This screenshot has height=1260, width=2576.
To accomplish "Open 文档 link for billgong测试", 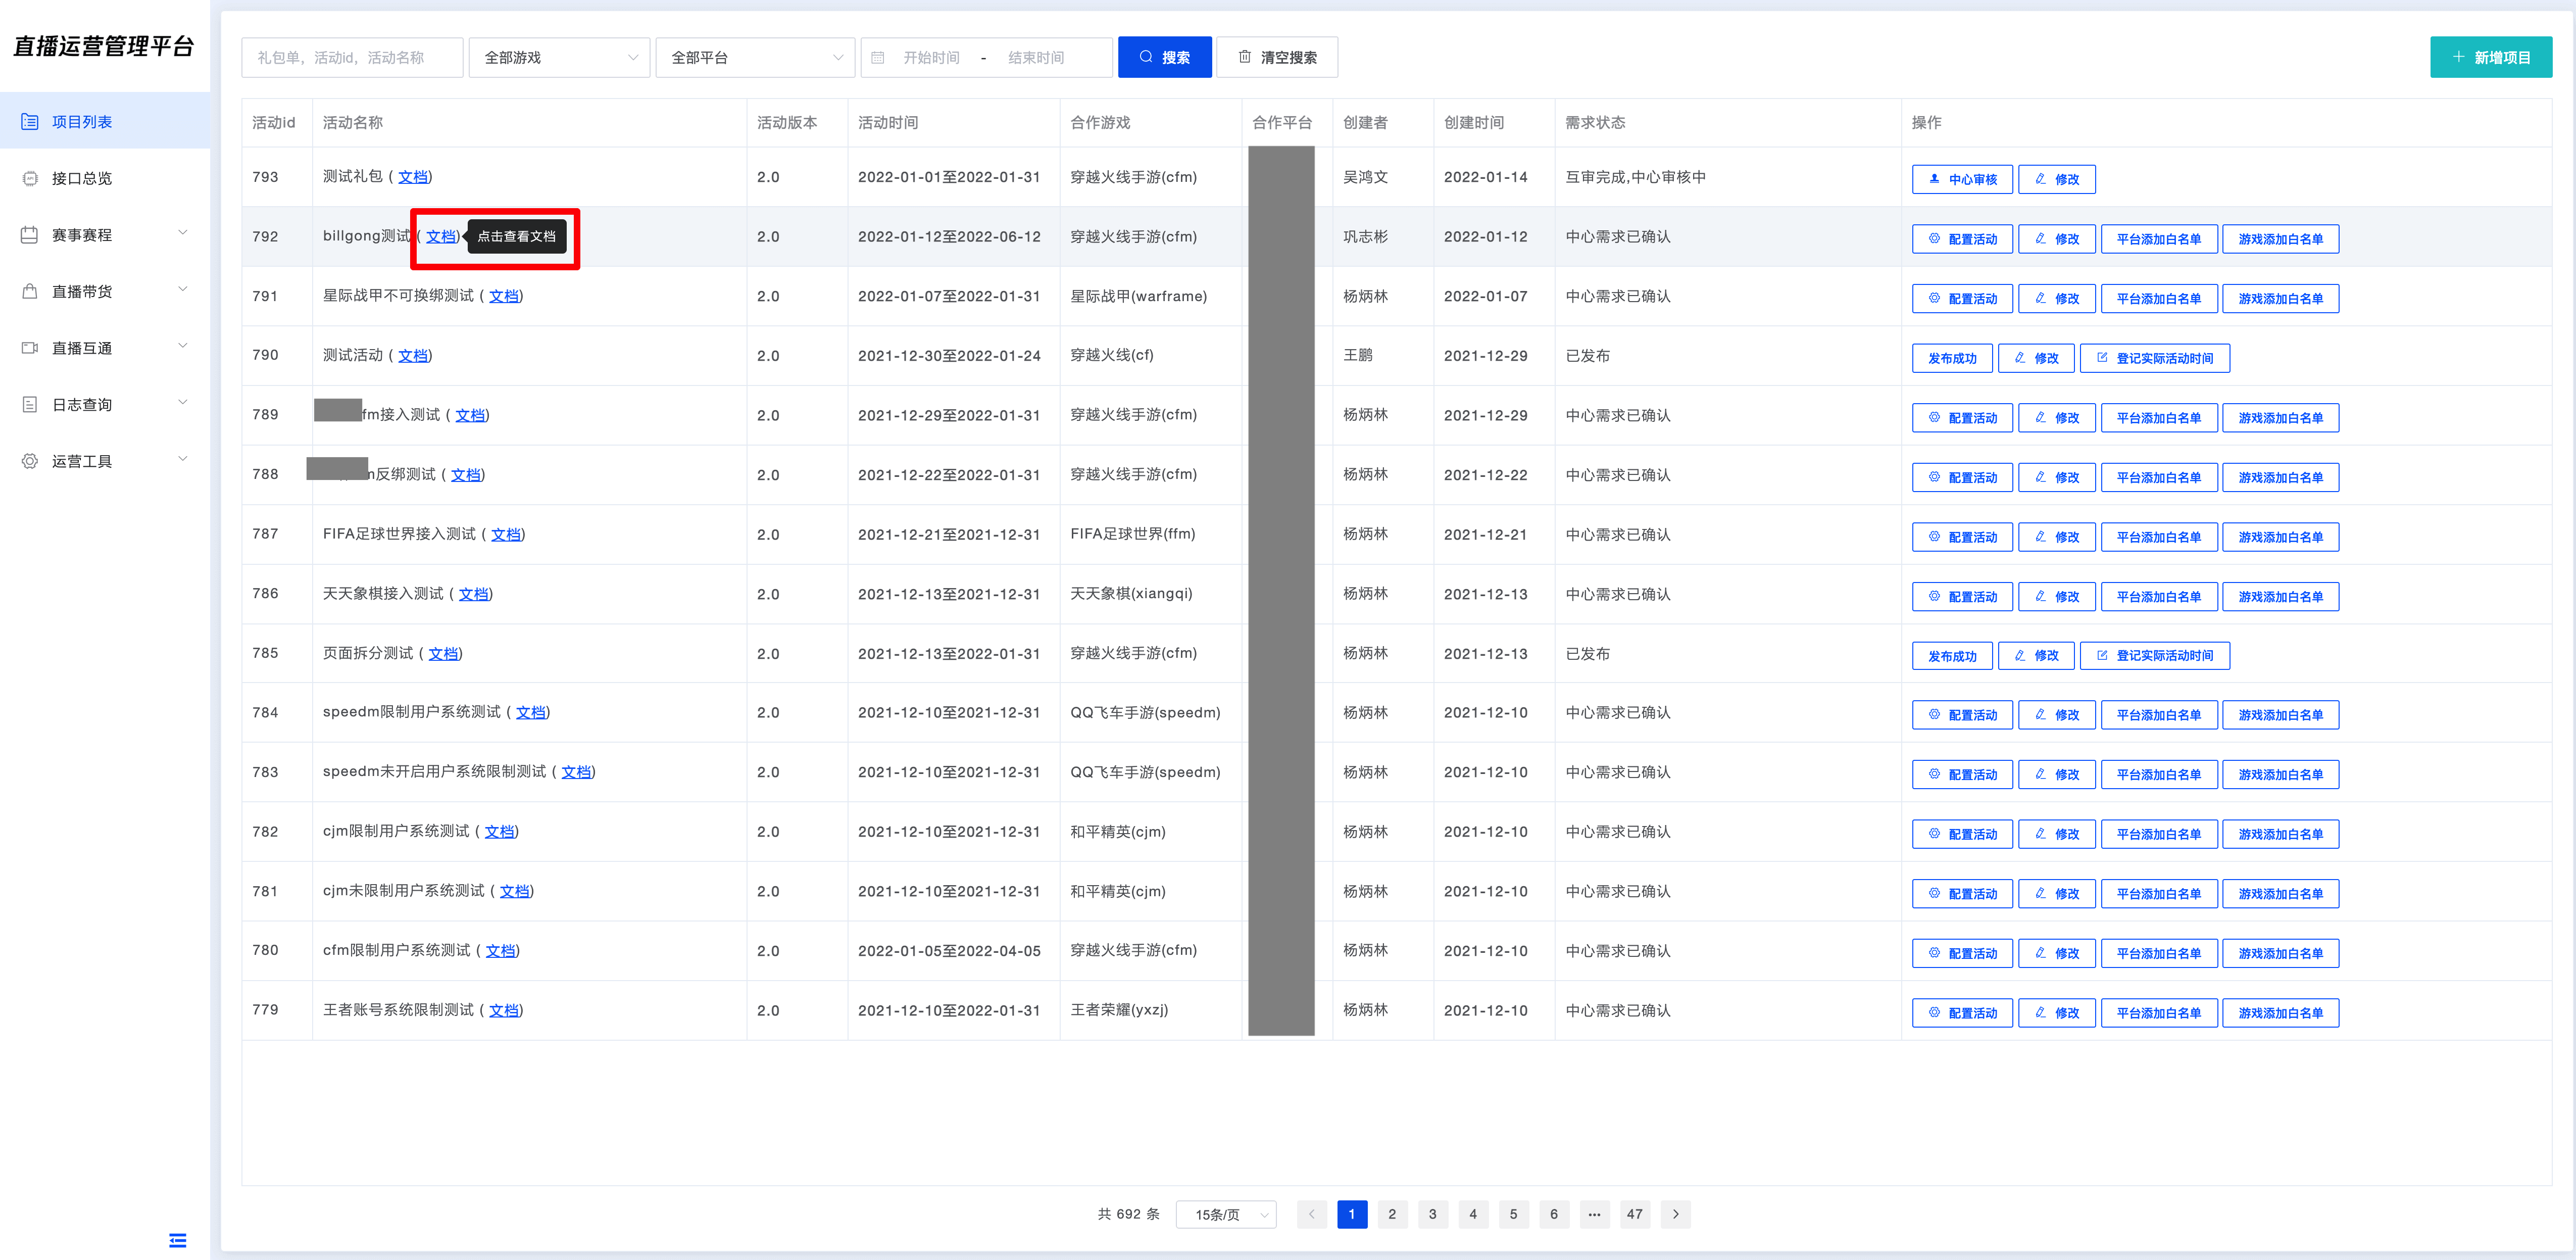I will coord(441,236).
